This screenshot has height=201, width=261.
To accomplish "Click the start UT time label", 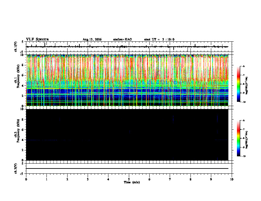I will [x=159, y=39].
